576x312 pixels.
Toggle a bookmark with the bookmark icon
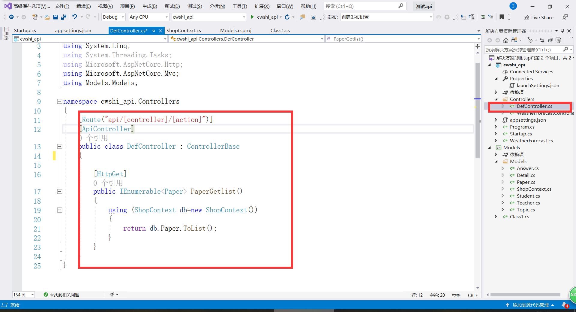pyautogui.click(x=501, y=17)
